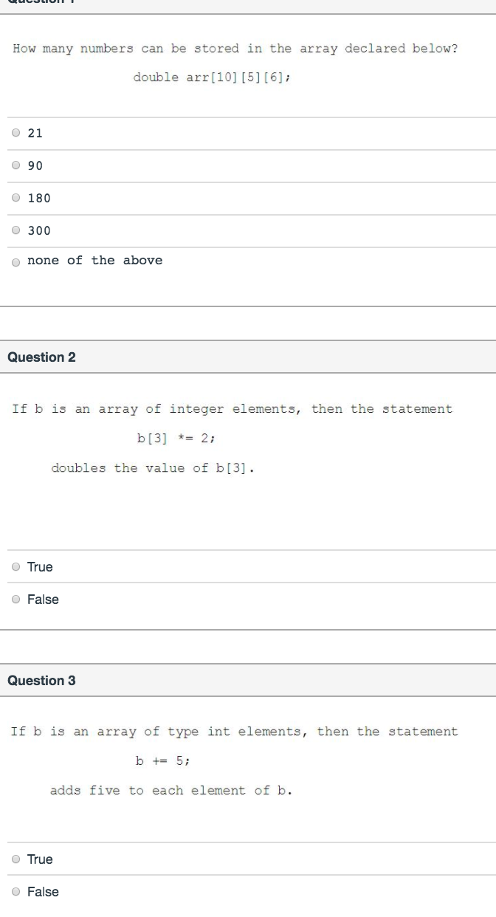Choose False for Question 2
Screen dimensions: 496x917
(16, 600)
